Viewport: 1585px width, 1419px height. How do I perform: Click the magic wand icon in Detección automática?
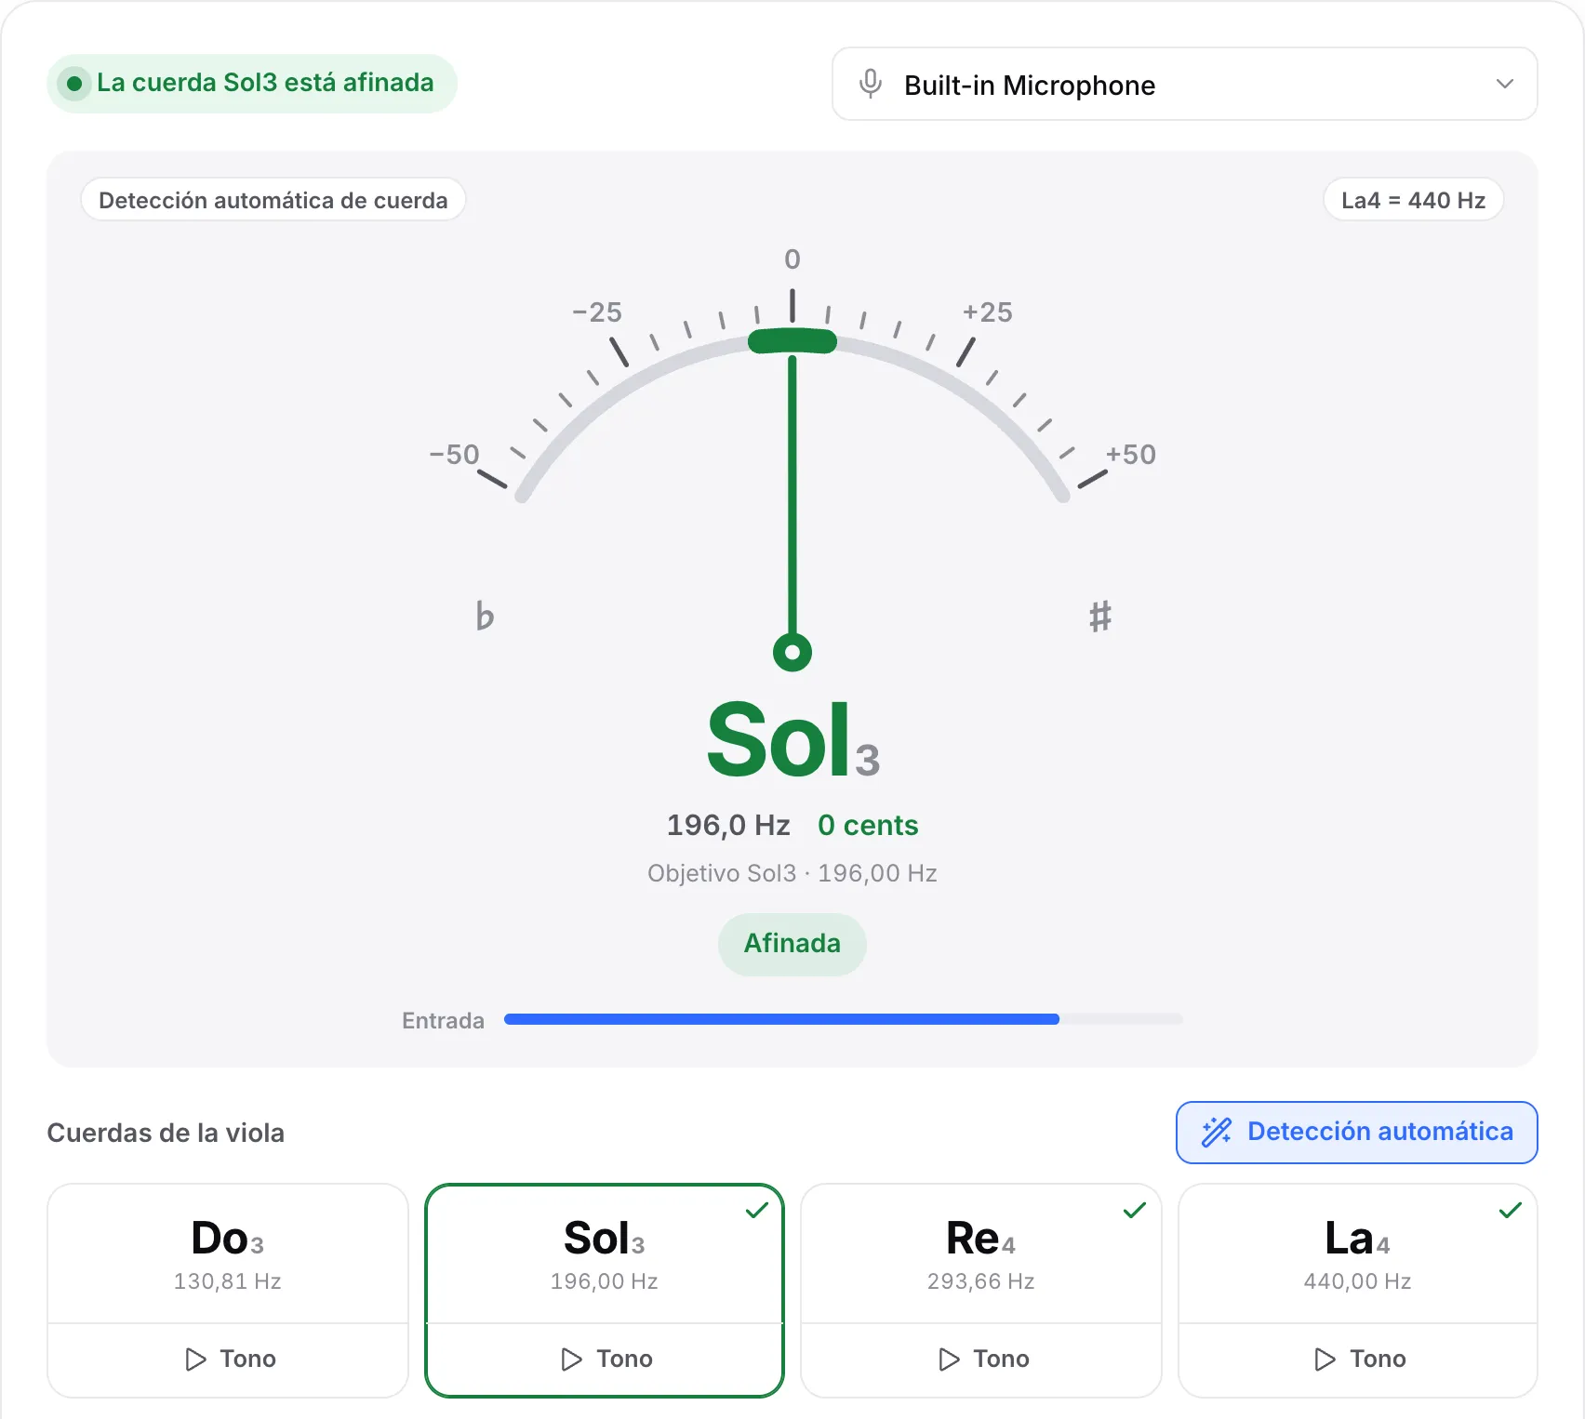coord(1216,1132)
